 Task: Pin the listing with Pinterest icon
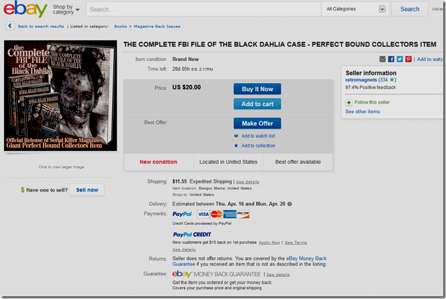click(408, 59)
